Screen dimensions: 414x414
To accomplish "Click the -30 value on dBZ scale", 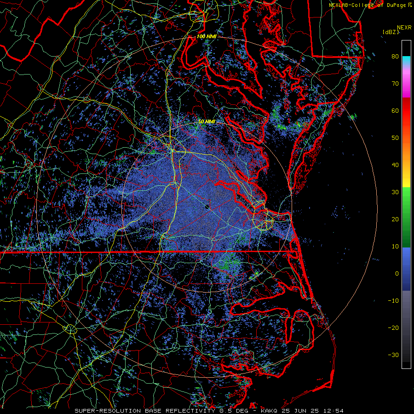I will (x=393, y=355).
